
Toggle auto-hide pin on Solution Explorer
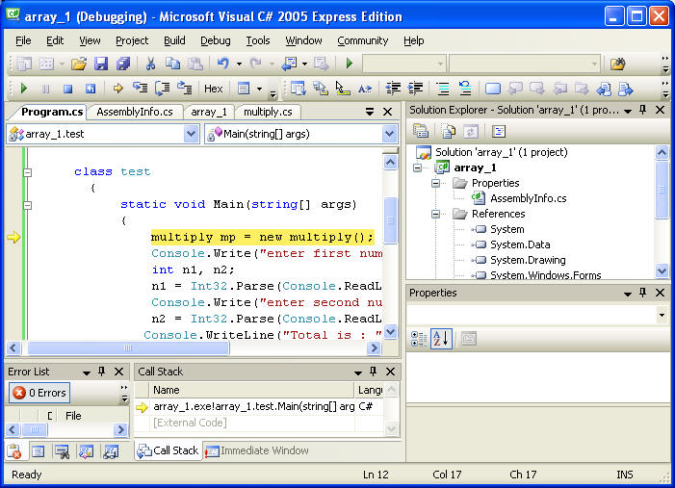point(641,110)
